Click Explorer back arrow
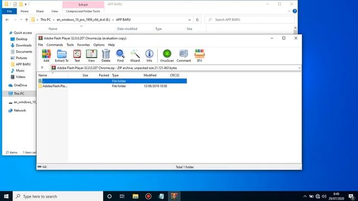Screen dimensions: 358x201 [7, 20]
